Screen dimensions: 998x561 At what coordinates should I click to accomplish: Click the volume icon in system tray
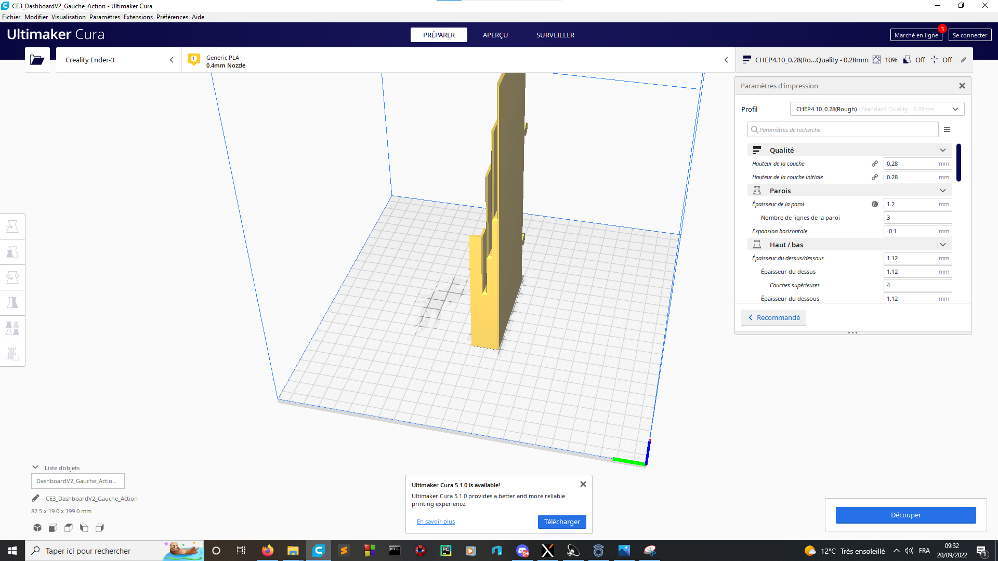(909, 551)
